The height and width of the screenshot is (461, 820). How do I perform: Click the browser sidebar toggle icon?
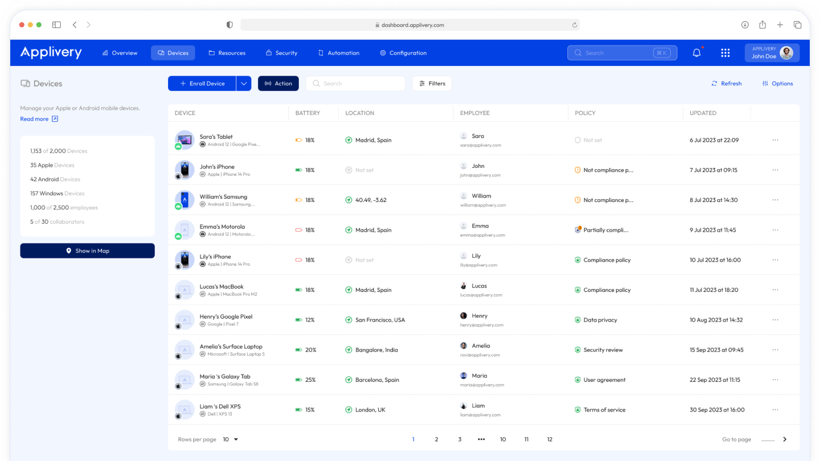[x=56, y=25]
